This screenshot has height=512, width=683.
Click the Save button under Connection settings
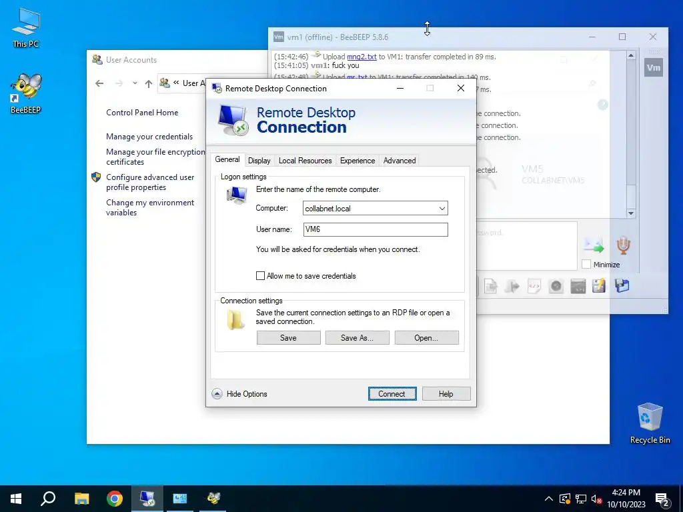click(x=288, y=338)
